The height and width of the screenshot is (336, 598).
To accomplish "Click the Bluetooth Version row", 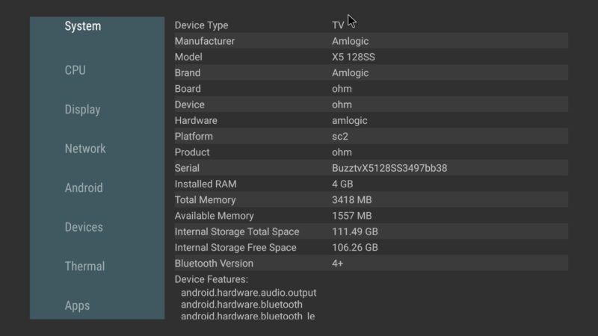I will pos(370,264).
